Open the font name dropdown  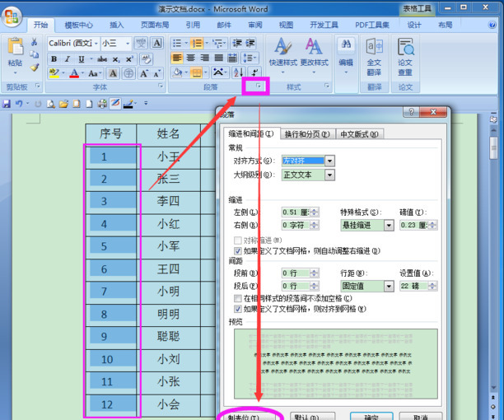pos(96,44)
